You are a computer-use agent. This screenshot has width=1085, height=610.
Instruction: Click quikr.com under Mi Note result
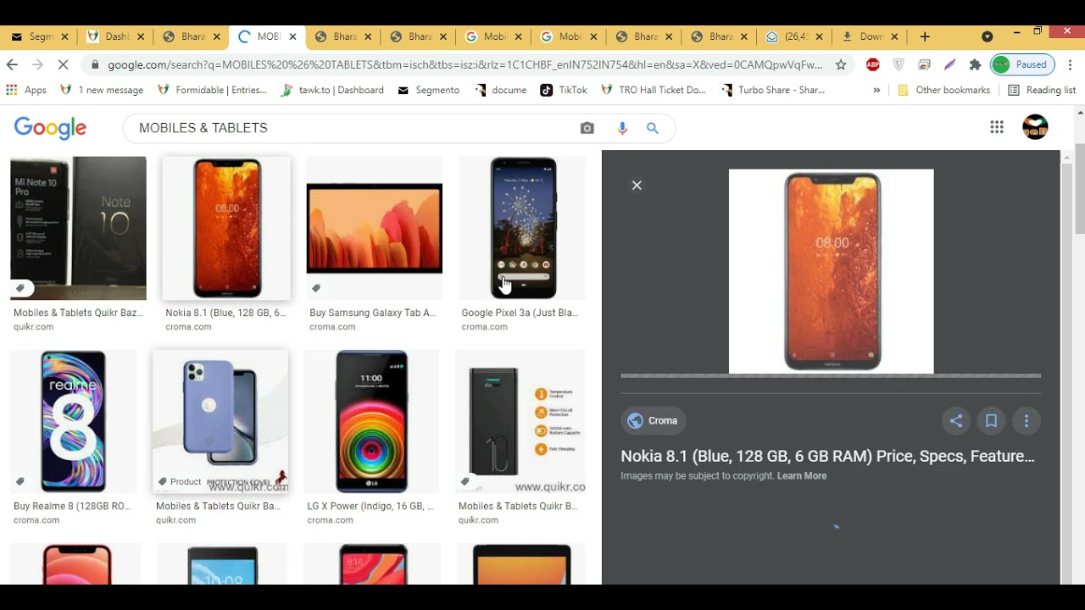click(33, 327)
